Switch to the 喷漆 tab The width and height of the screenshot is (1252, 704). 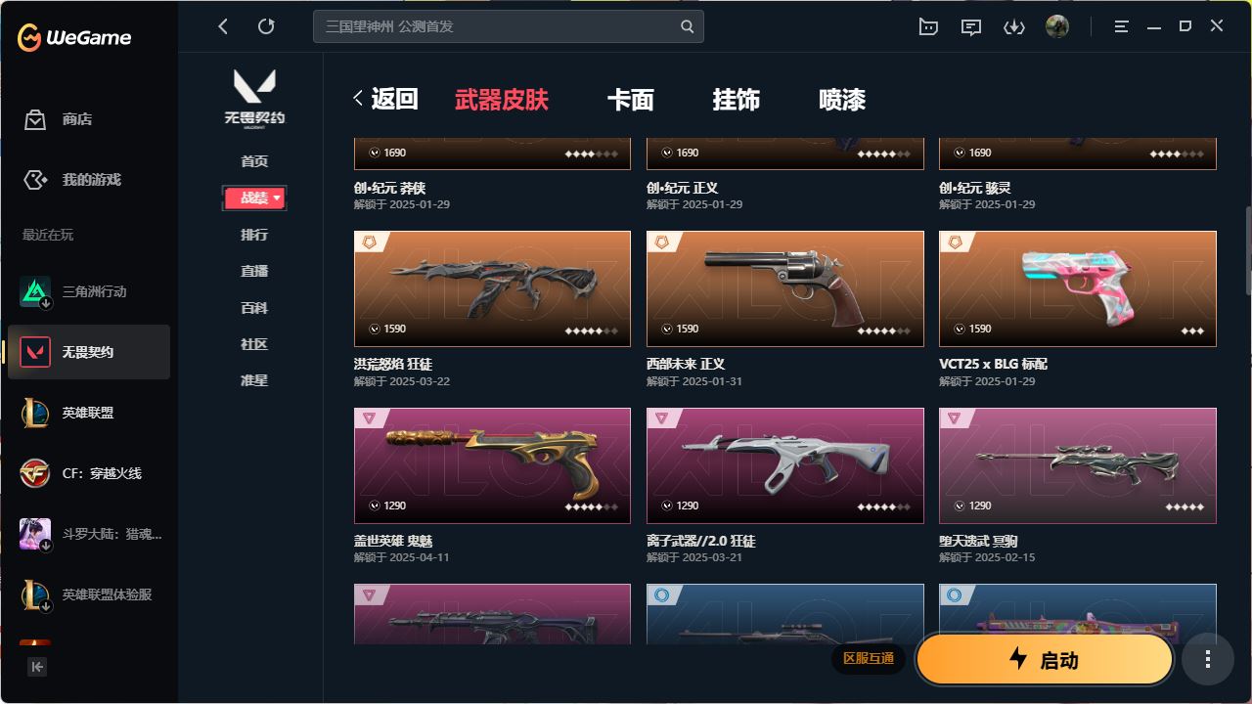point(842,100)
